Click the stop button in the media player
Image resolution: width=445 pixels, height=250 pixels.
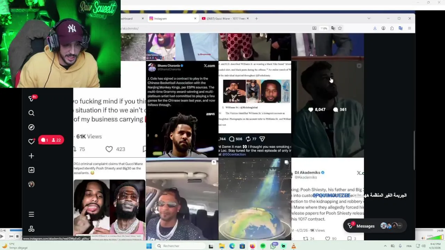[x=17, y=236]
